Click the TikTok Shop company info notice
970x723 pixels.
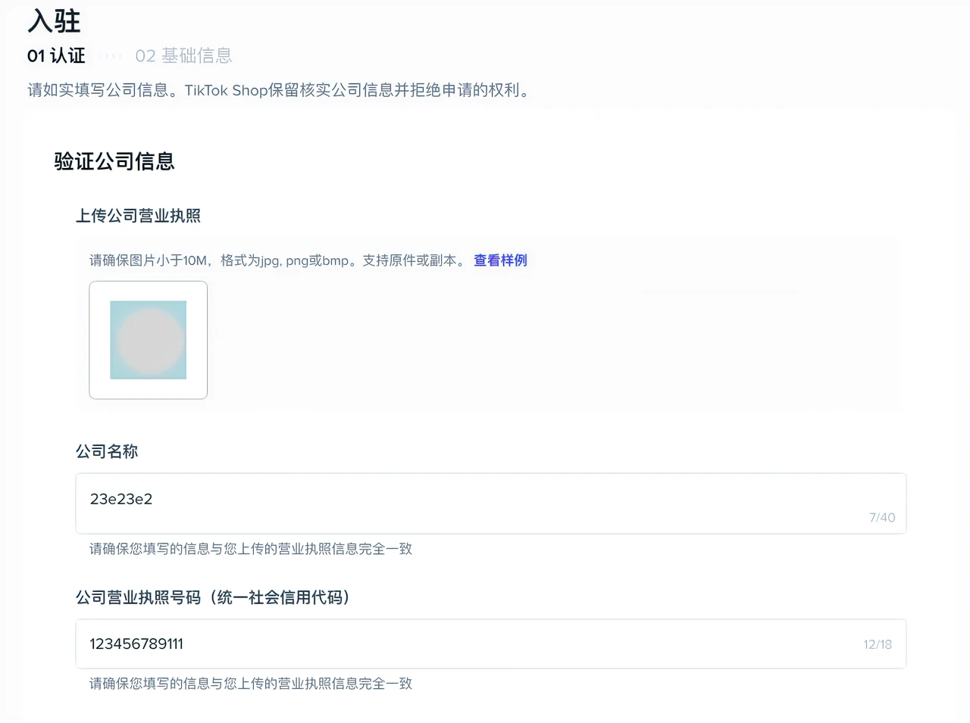tap(280, 90)
